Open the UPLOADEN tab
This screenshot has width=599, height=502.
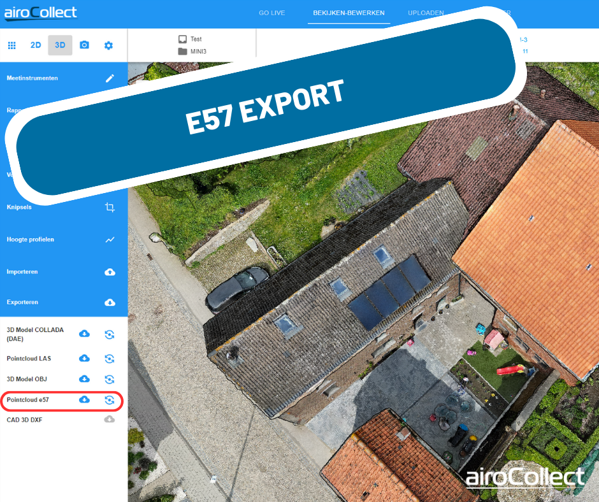point(426,13)
